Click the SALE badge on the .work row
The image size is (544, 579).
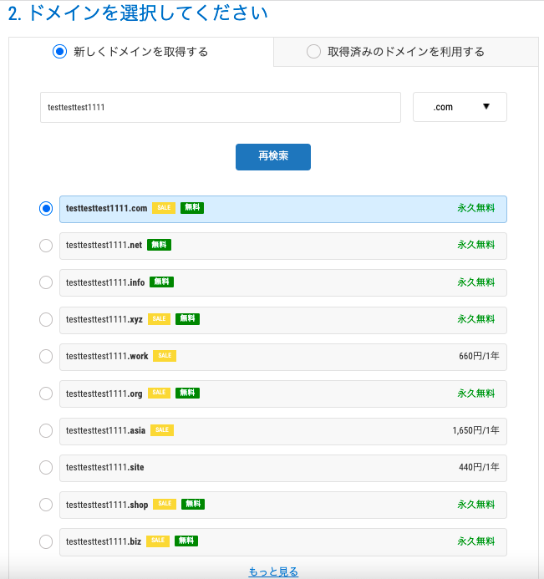pyautogui.click(x=165, y=356)
